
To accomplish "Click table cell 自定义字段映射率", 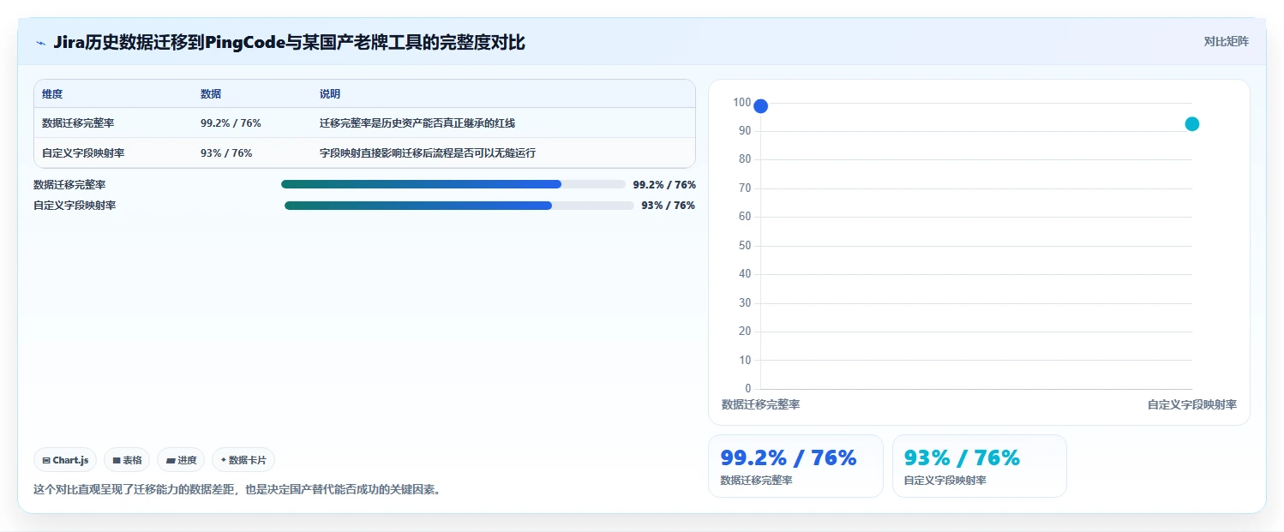I will tap(83, 153).
